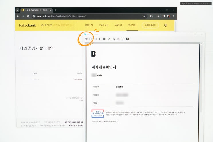Open 은행소개 menu
213x142 pixels.
tap(89, 25)
